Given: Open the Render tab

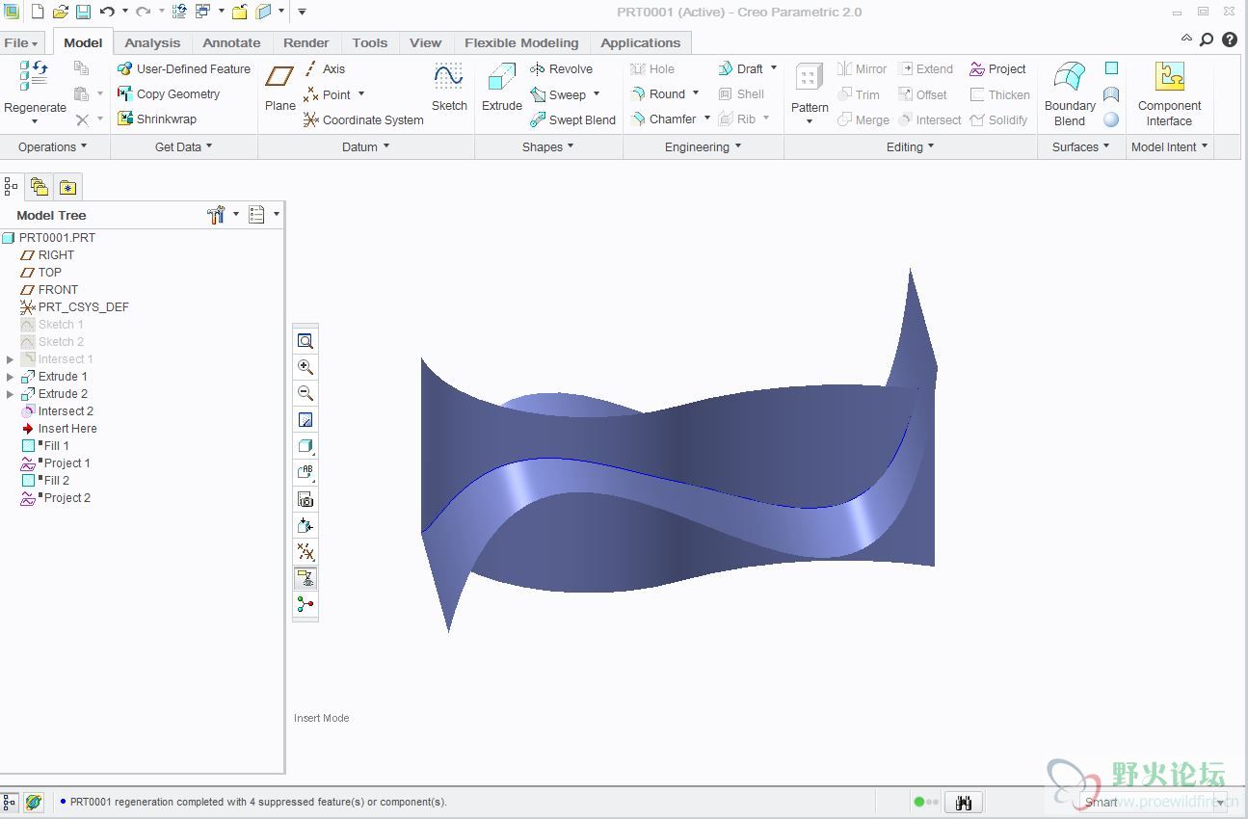Looking at the screenshot, I should pyautogui.click(x=306, y=42).
